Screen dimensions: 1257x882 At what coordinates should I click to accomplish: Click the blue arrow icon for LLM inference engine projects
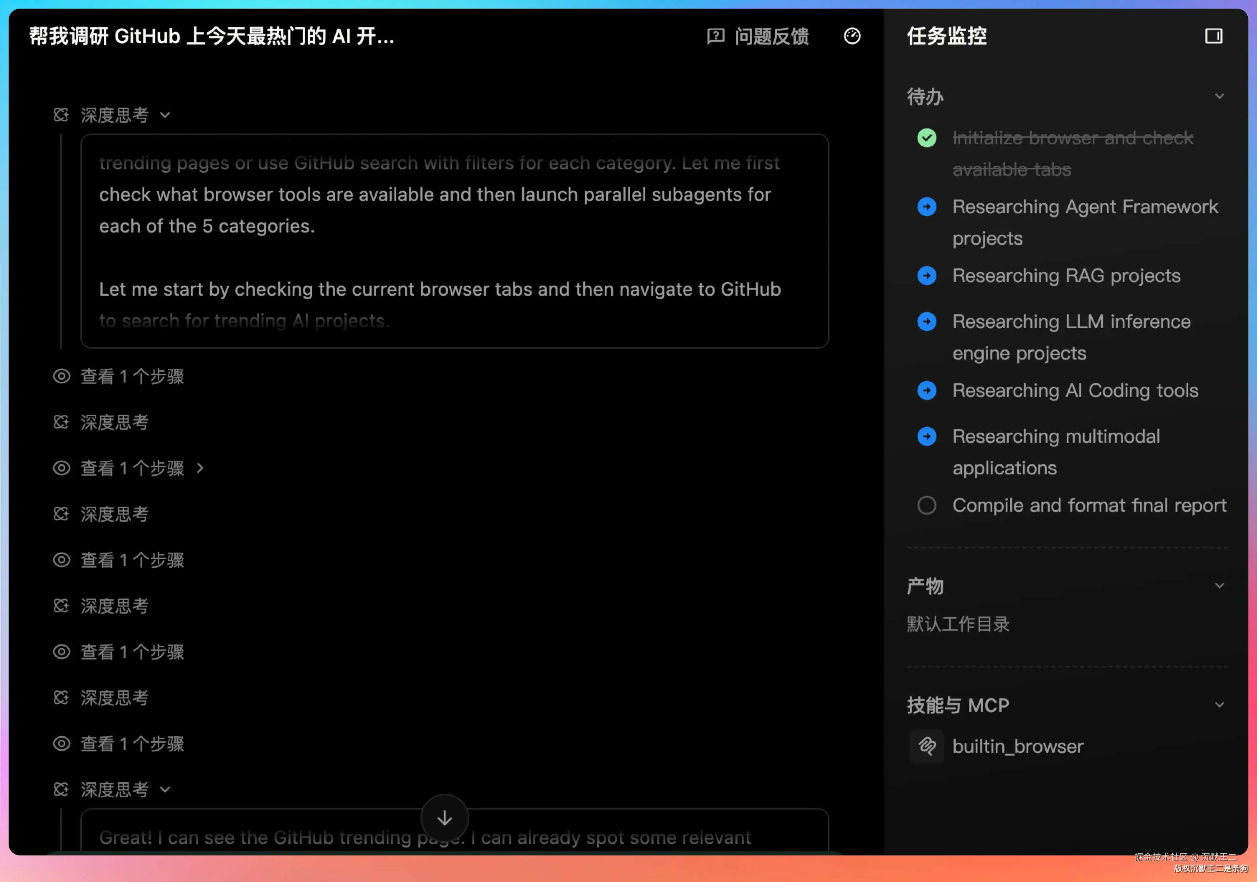pos(926,322)
